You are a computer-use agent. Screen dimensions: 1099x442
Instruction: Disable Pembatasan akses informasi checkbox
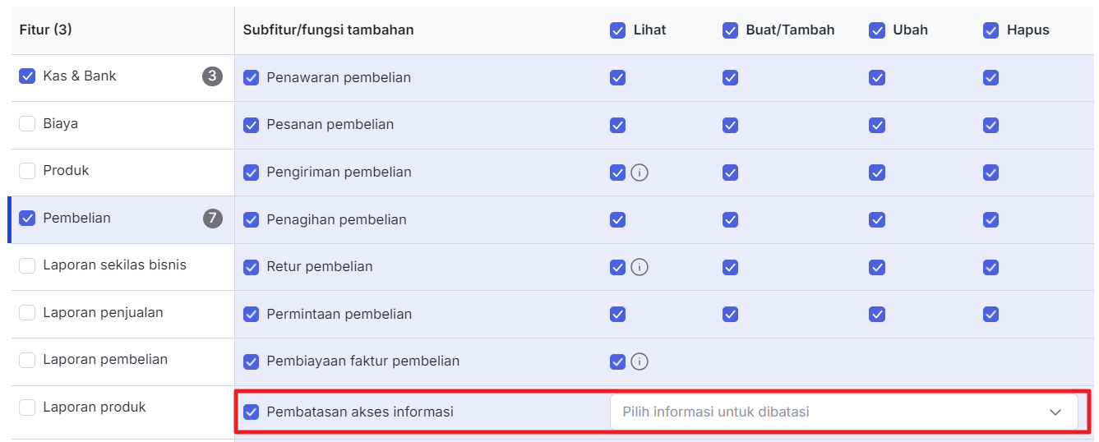pyautogui.click(x=252, y=412)
